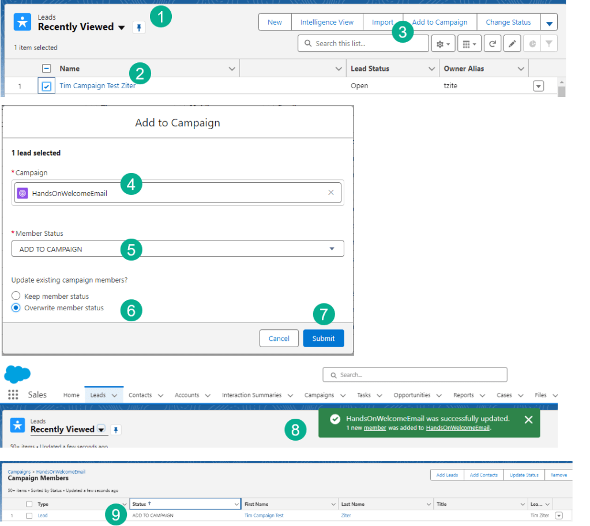Screen dimensions: 590x526
Task: Select Keep member status radio option
Action: pos(16,296)
